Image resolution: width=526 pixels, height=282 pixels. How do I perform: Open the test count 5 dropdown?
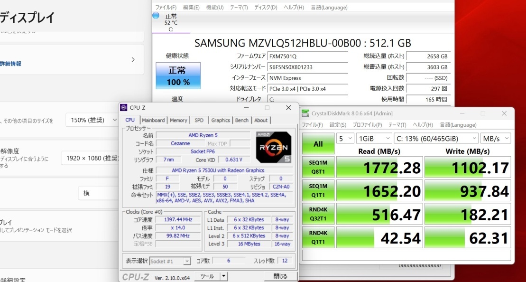point(345,138)
